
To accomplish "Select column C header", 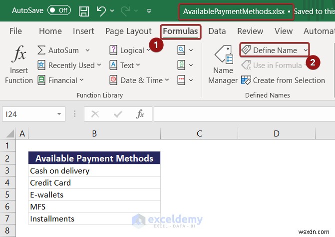I will (199, 133).
